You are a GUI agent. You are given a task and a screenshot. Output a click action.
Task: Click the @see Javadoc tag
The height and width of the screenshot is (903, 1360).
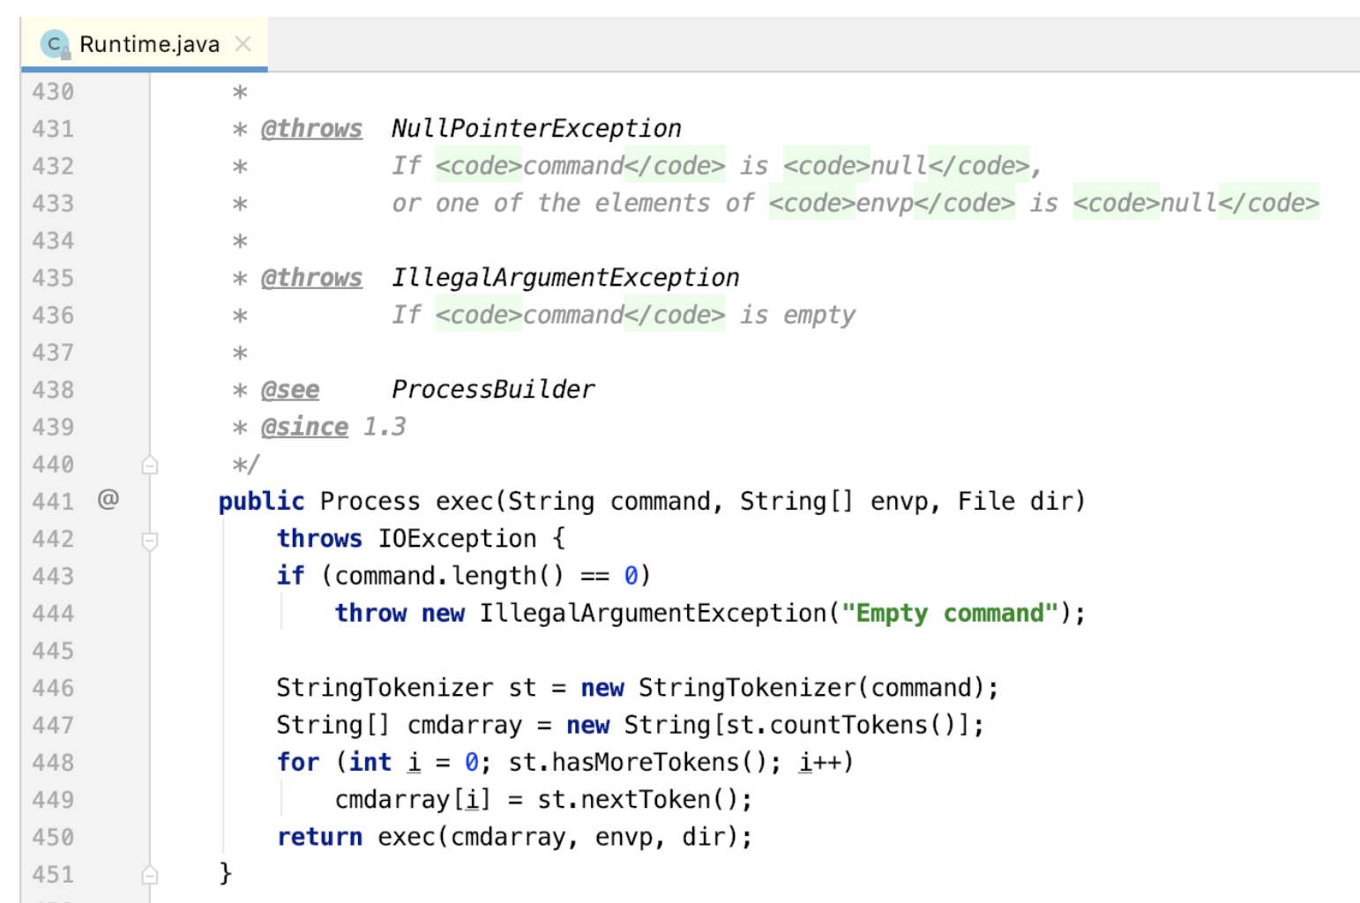click(290, 390)
